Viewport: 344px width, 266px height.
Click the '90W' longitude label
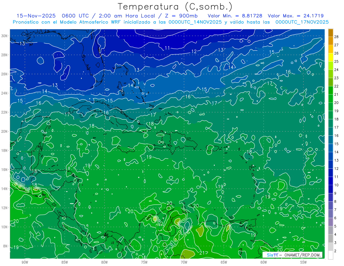pyautogui.click(x=25, y=262)
